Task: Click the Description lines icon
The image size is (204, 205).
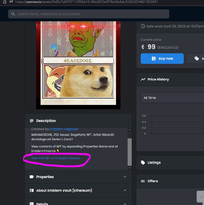Action: (x=32, y=121)
